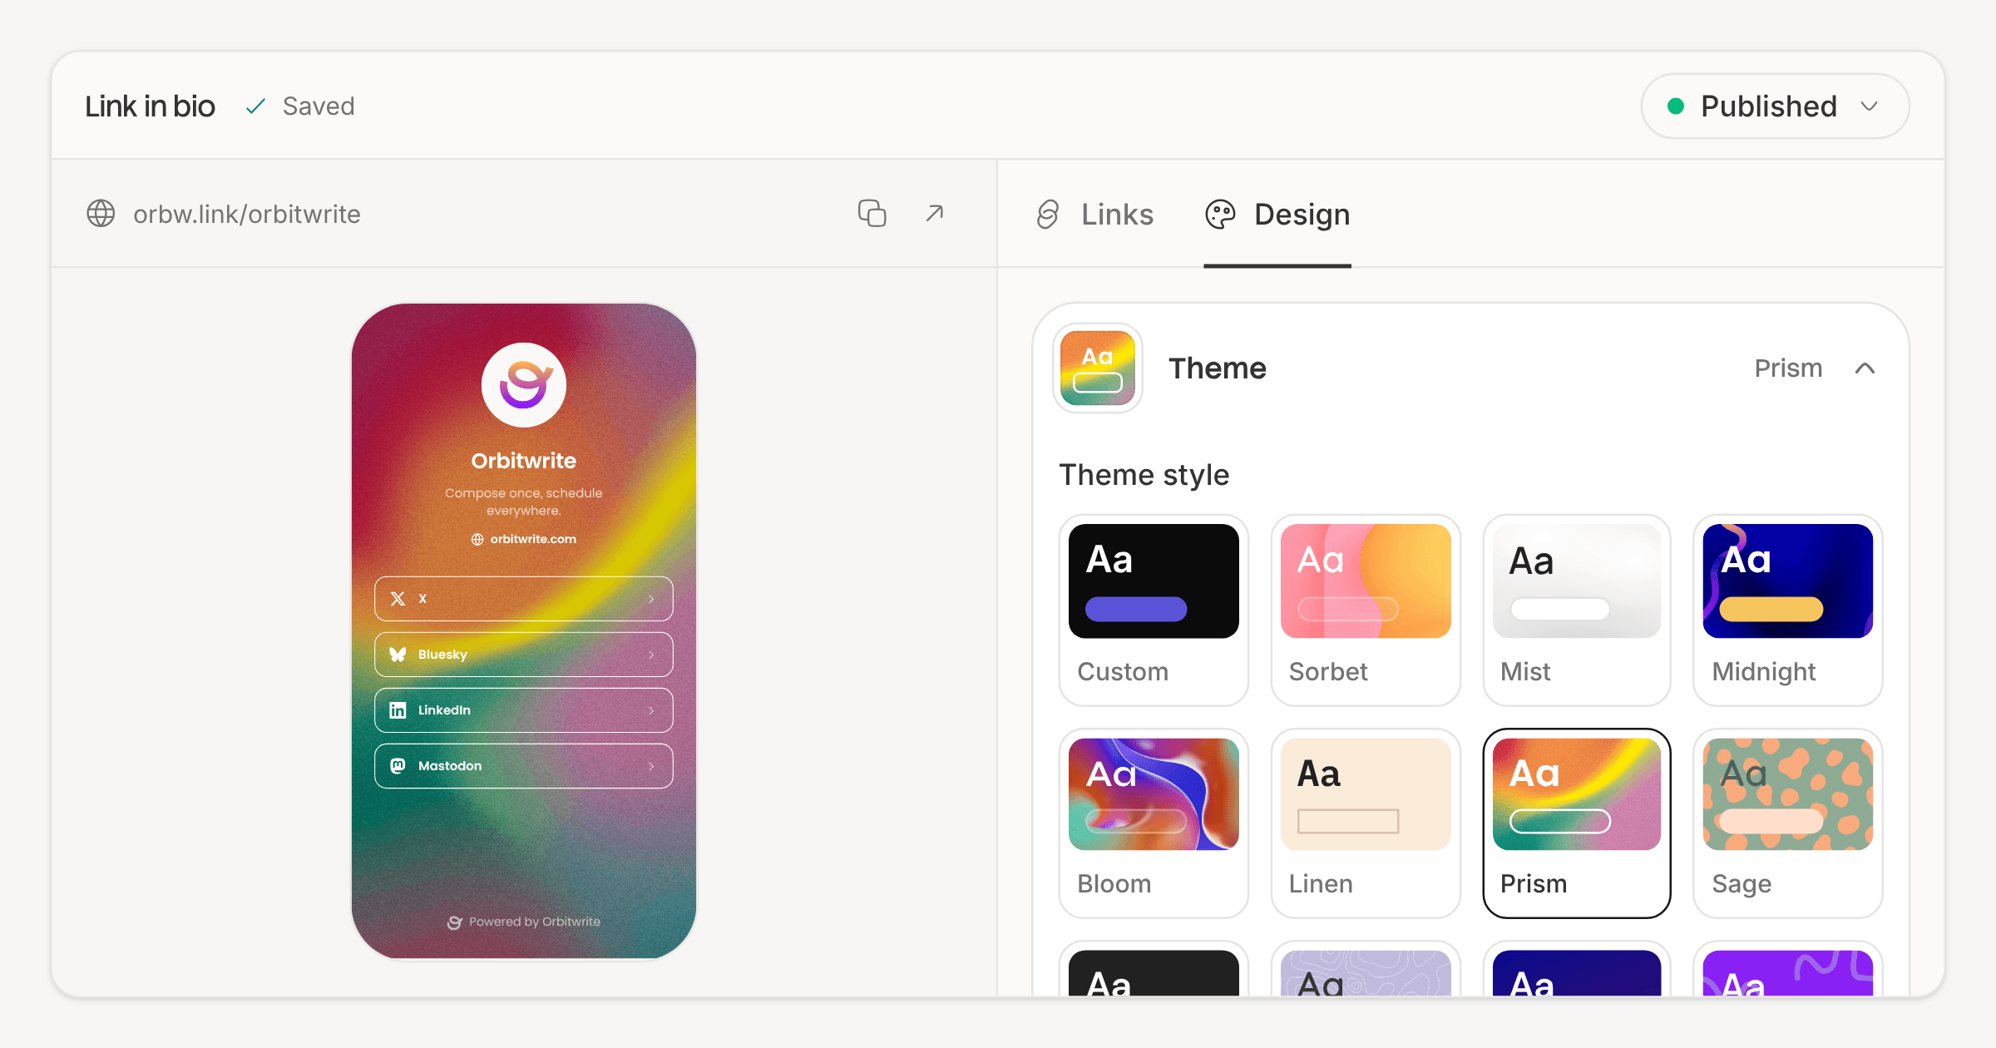Click the 'Link in bio' title
The height and width of the screenshot is (1048, 1996).
(150, 106)
